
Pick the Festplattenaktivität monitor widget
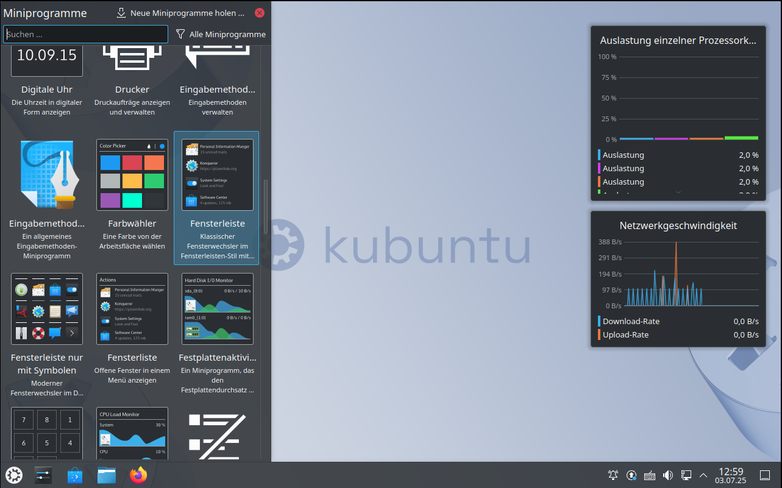tap(217, 309)
